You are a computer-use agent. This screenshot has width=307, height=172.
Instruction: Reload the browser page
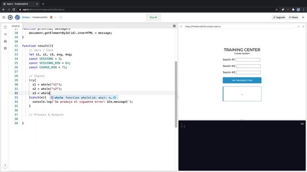pos(14,10)
